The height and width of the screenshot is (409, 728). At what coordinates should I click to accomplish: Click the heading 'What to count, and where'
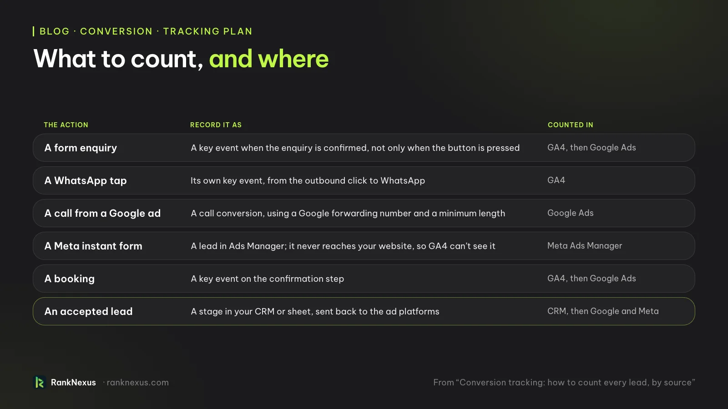181,59
